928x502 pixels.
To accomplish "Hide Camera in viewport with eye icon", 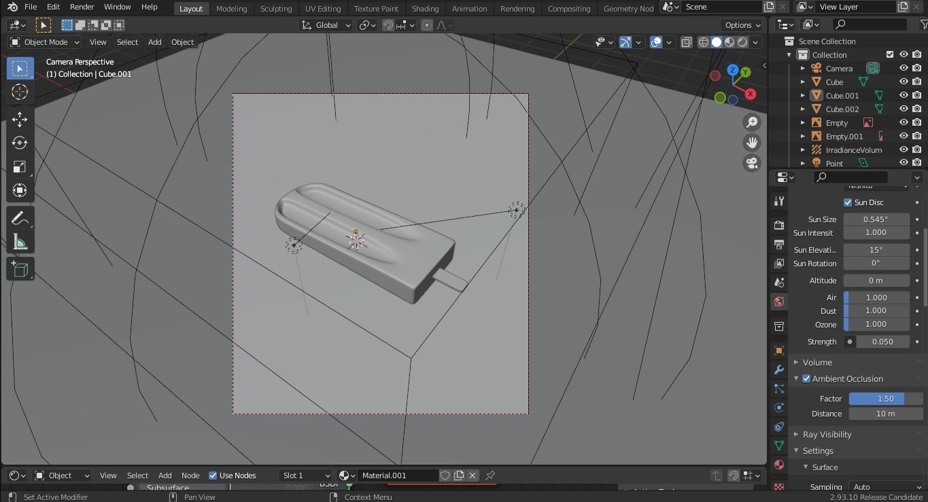I will pos(904,68).
